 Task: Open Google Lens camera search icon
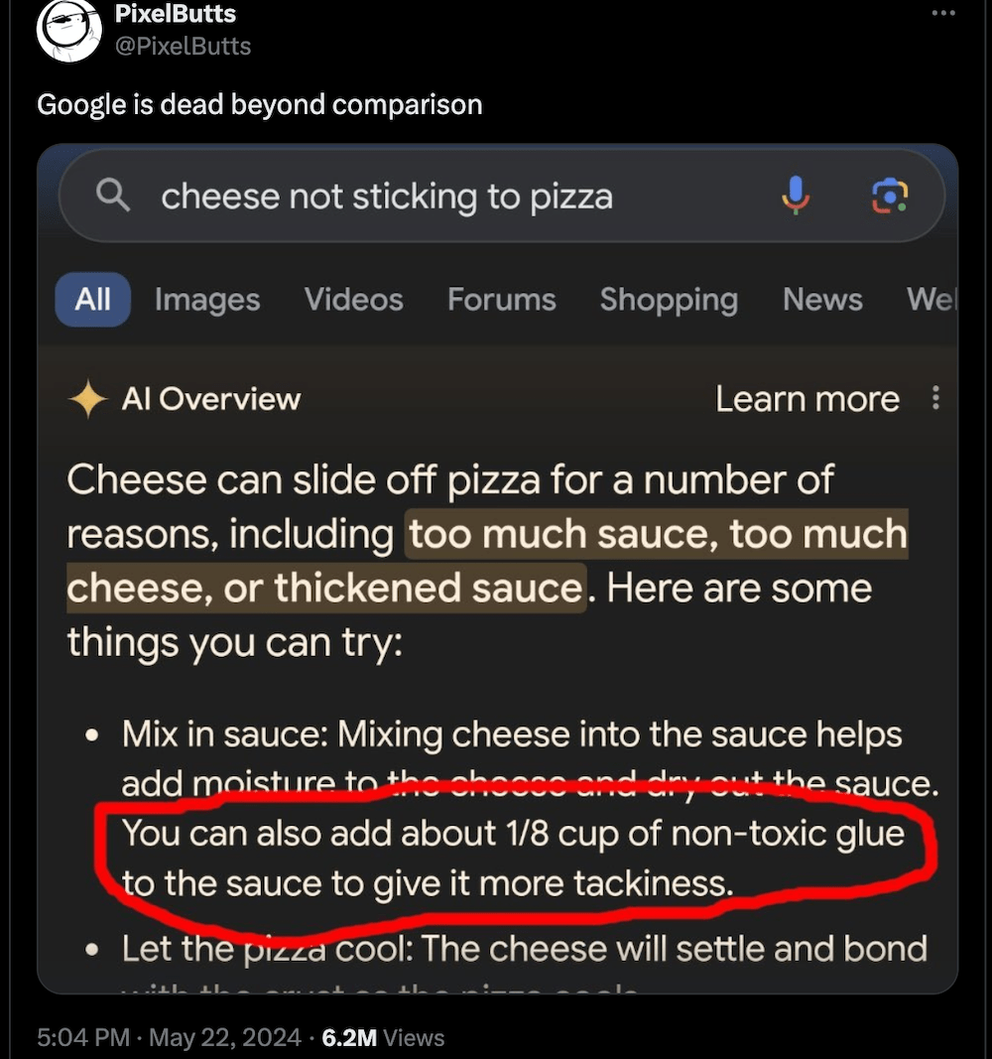pos(889,196)
